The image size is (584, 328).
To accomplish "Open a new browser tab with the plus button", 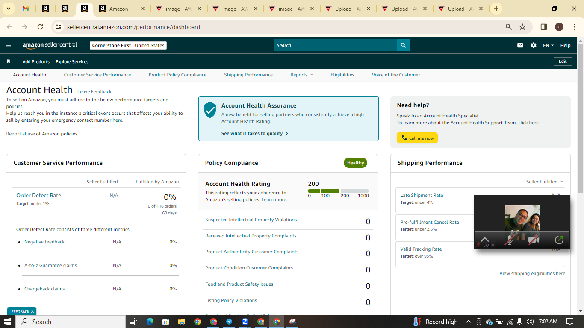I will click(496, 9).
